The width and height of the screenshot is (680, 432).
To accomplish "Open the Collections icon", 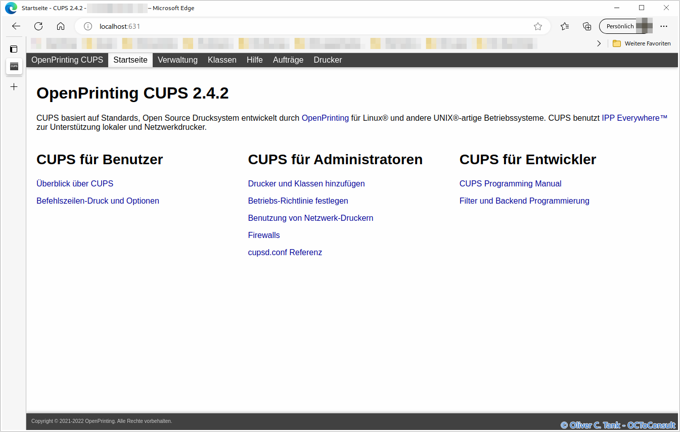I will [587, 26].
